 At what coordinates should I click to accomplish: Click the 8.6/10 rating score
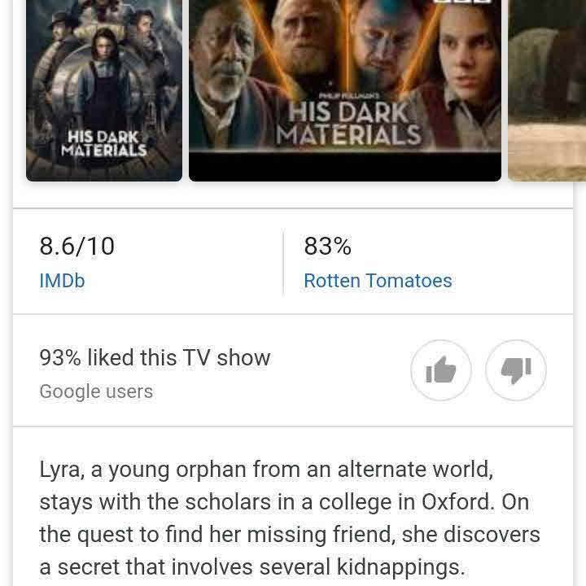[x=77, y=247]
